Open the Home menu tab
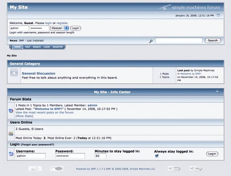This screenshot has height=176, width=231. [17, 47]
